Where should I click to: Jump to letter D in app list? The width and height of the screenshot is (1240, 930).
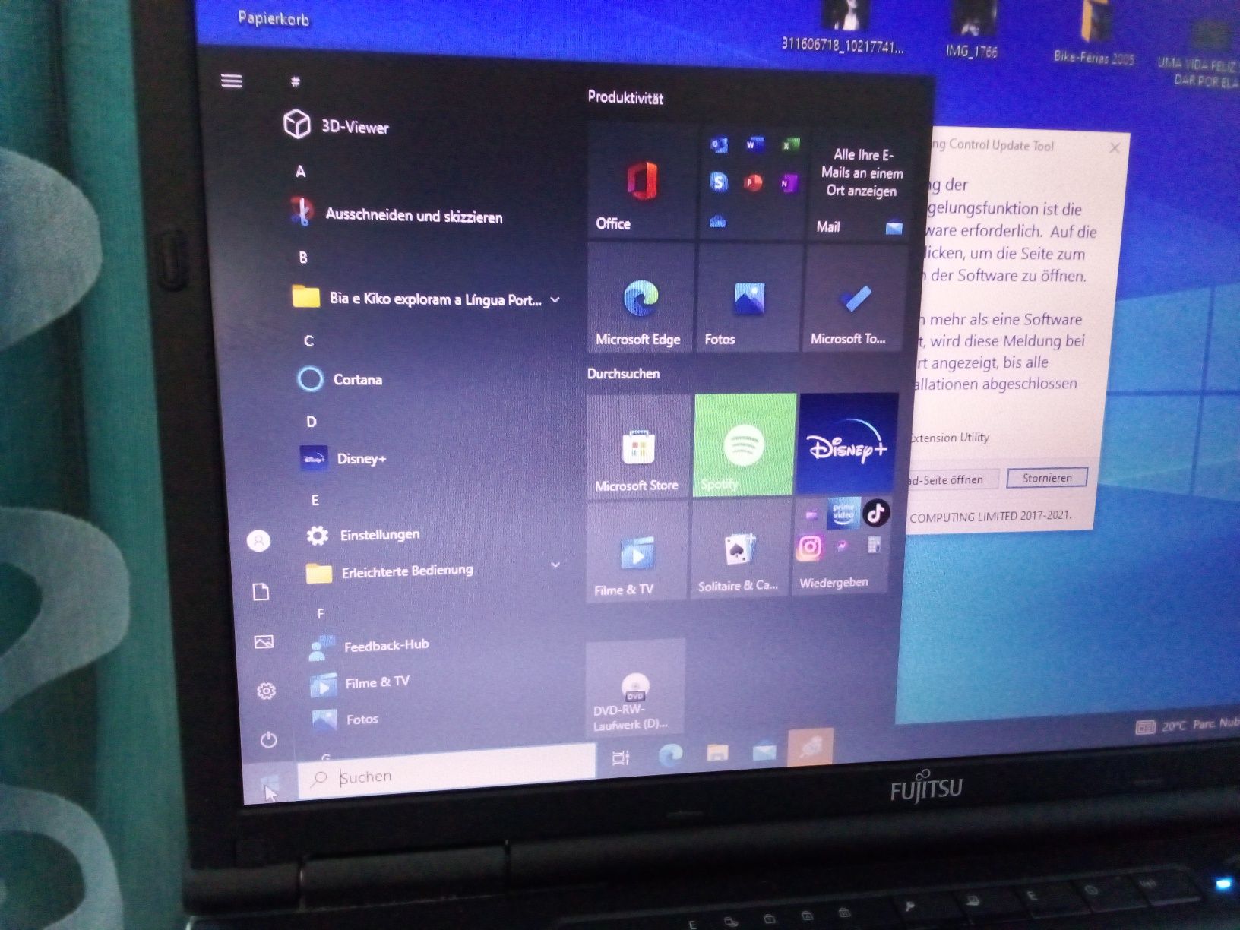pos(311,422)
